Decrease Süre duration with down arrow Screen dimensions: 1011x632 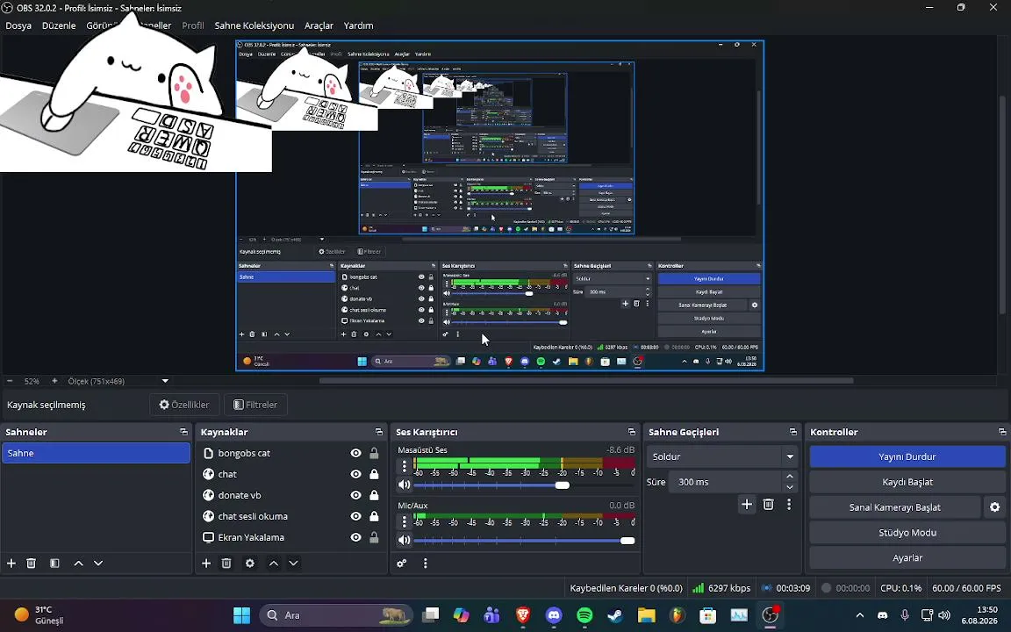(790, 487)
